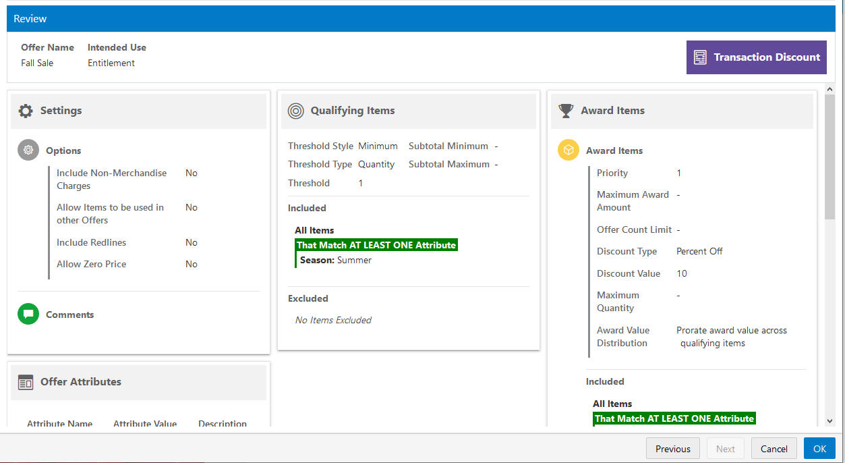The width and height of the screenshot is (845, 463).
Task: Click the Settings gear icon
Action: pos(26,111)
